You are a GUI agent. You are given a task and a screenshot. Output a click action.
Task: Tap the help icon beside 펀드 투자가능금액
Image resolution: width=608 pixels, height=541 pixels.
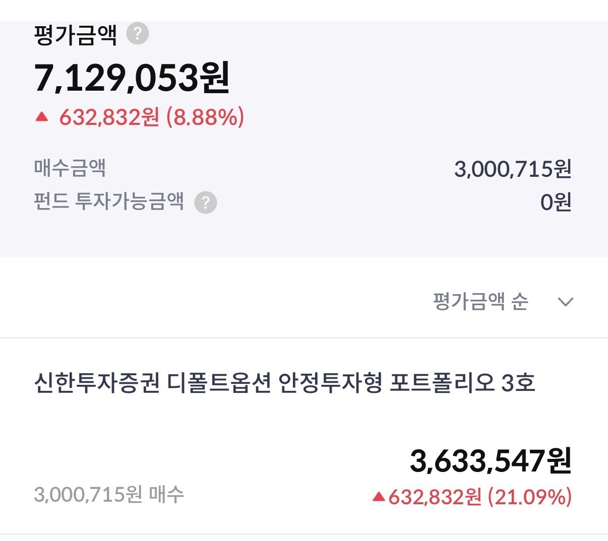[x=206, y=202]
